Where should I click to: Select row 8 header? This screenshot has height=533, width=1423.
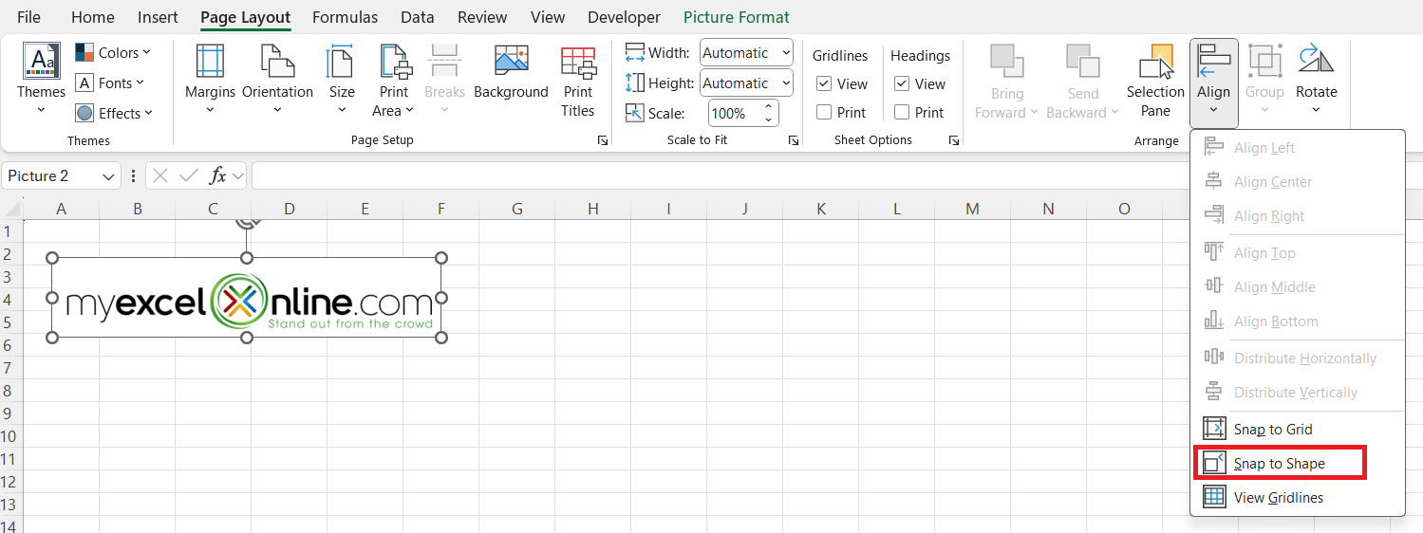point(8,391)
